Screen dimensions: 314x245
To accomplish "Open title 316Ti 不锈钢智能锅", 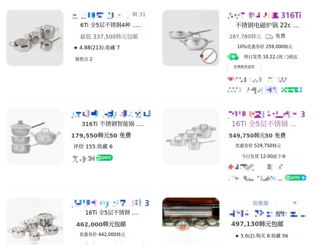I will (113, 124).
